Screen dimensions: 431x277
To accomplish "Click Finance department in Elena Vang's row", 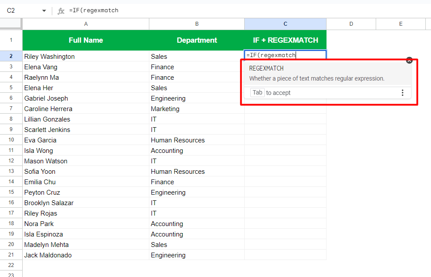I will point(197,67).
